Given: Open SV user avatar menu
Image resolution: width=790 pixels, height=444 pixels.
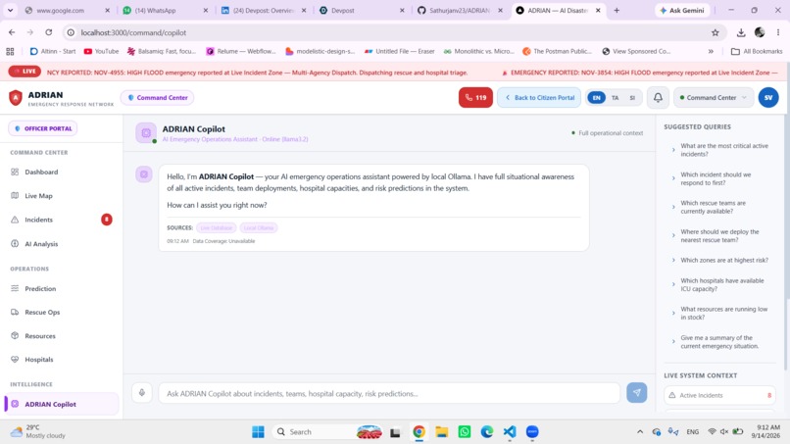Looking at the screenshot, I should tap(768, 97).
